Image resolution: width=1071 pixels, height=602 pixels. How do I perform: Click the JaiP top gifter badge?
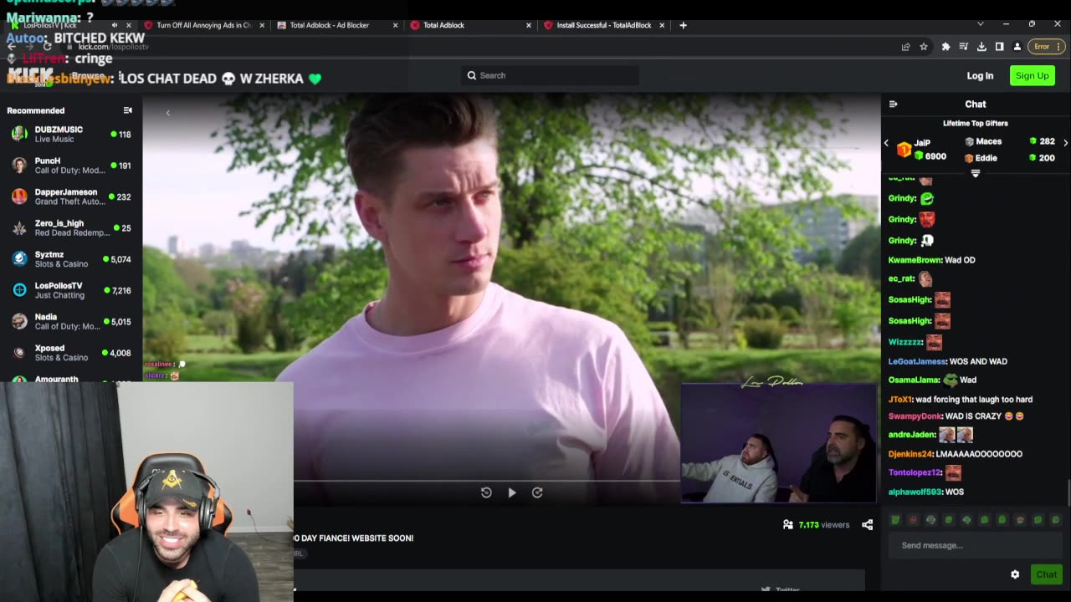pos(904,150)
